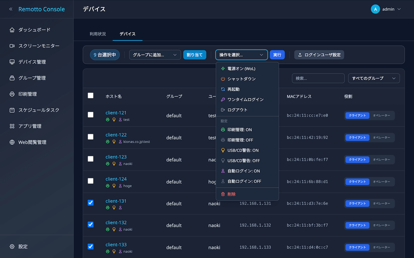
Task: Toggle the select-all checkbox in header
Action: [x=91, y=95]
